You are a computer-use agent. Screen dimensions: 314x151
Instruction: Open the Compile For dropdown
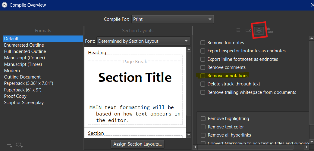(x=172, y=19)
